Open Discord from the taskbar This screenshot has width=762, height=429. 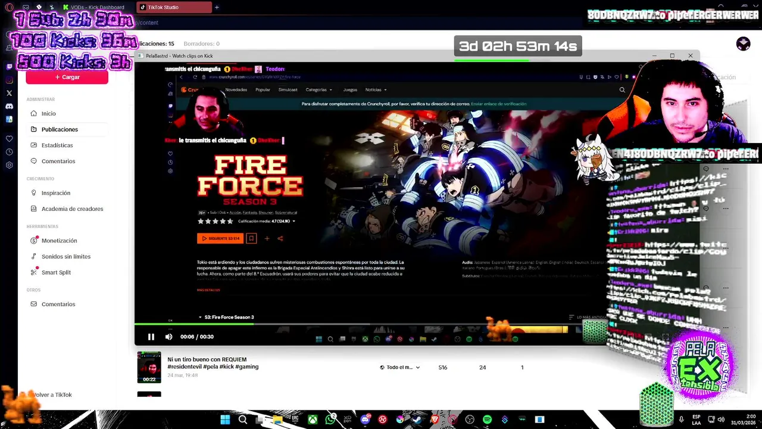(x=365, y=419)
